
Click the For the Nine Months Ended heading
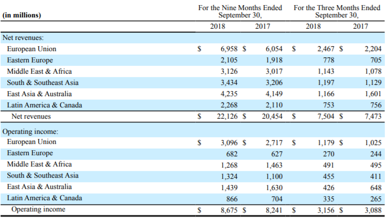[240, 8]
